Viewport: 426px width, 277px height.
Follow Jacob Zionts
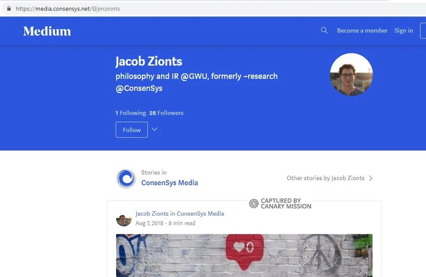point(132,129)
